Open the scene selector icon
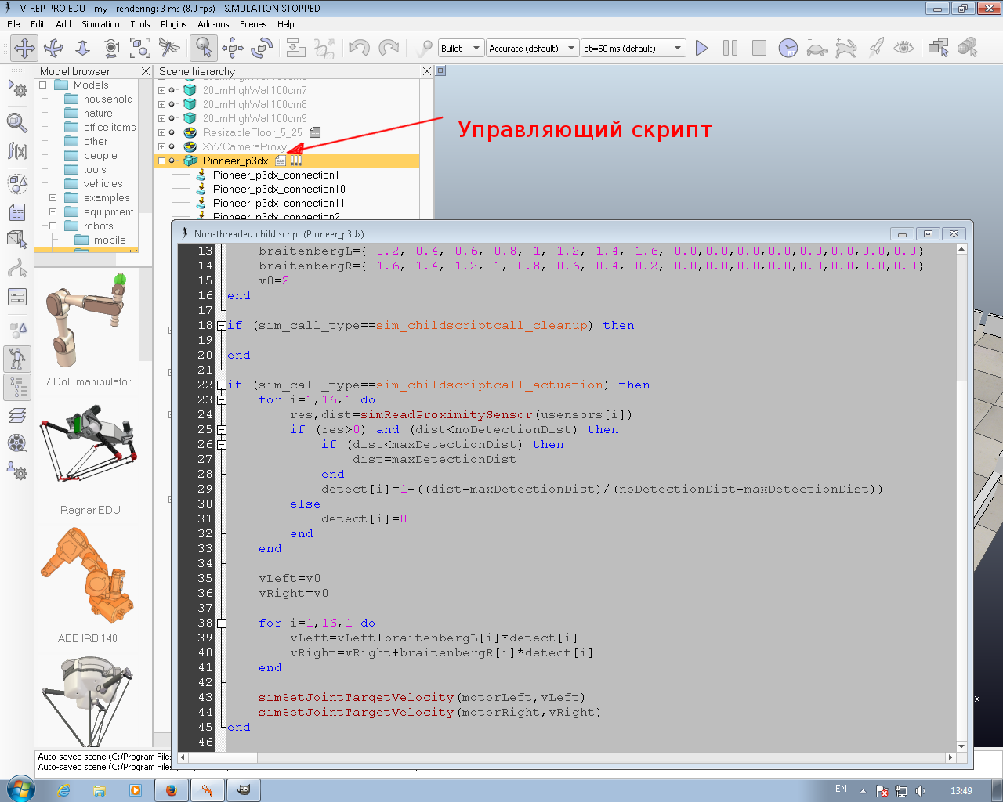1003x802 pixels. point(968,48)
